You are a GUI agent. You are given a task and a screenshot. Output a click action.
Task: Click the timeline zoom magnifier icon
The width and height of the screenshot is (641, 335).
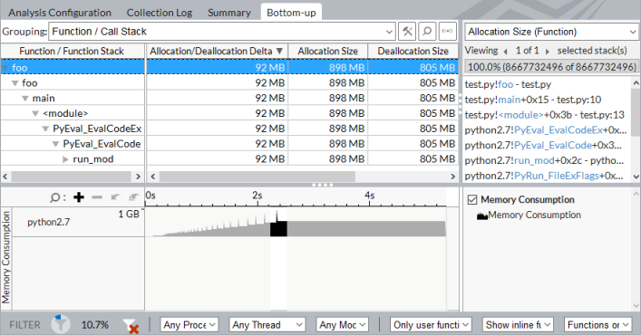tap(54, 198)
